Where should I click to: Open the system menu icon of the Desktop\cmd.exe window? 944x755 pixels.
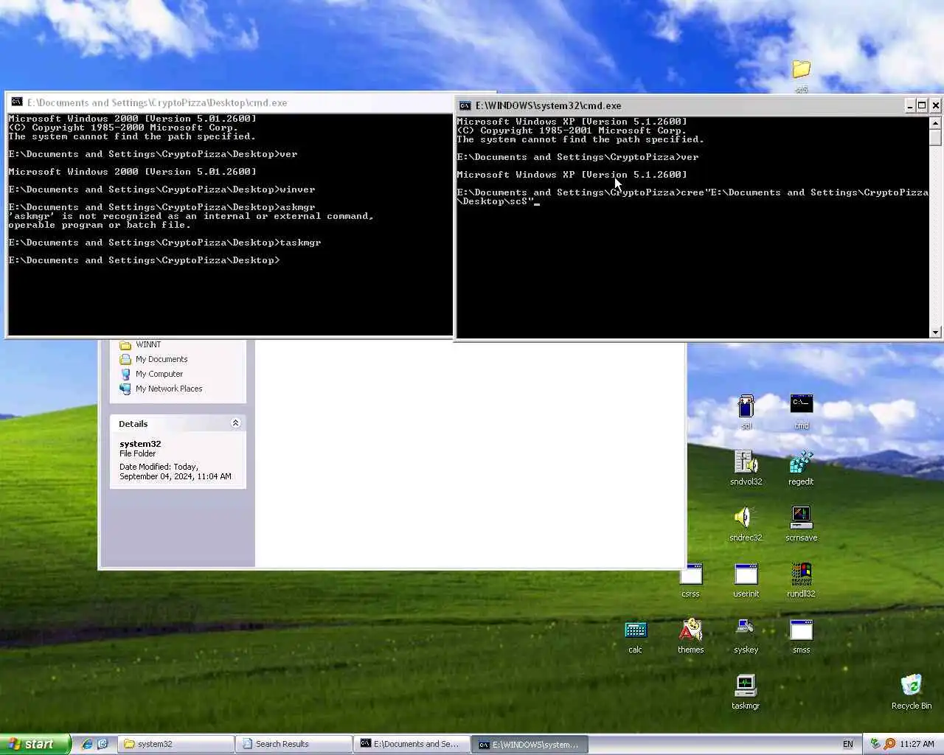[x=16, y=102]
